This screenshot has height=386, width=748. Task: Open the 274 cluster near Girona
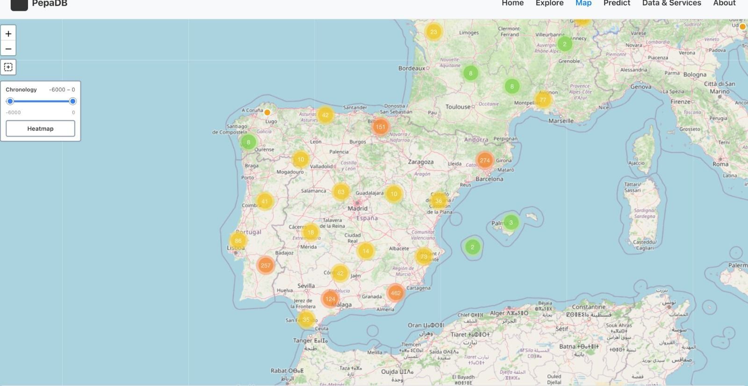[x=485, y=160]
